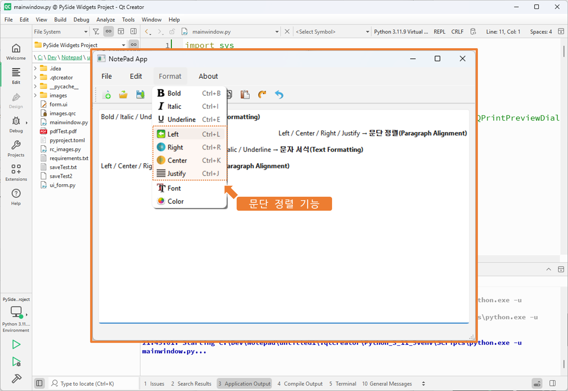The height and width of the screenshot is (391, 568).
Task: Close the open Format menu in NotePad
Action: click(170, 76)
